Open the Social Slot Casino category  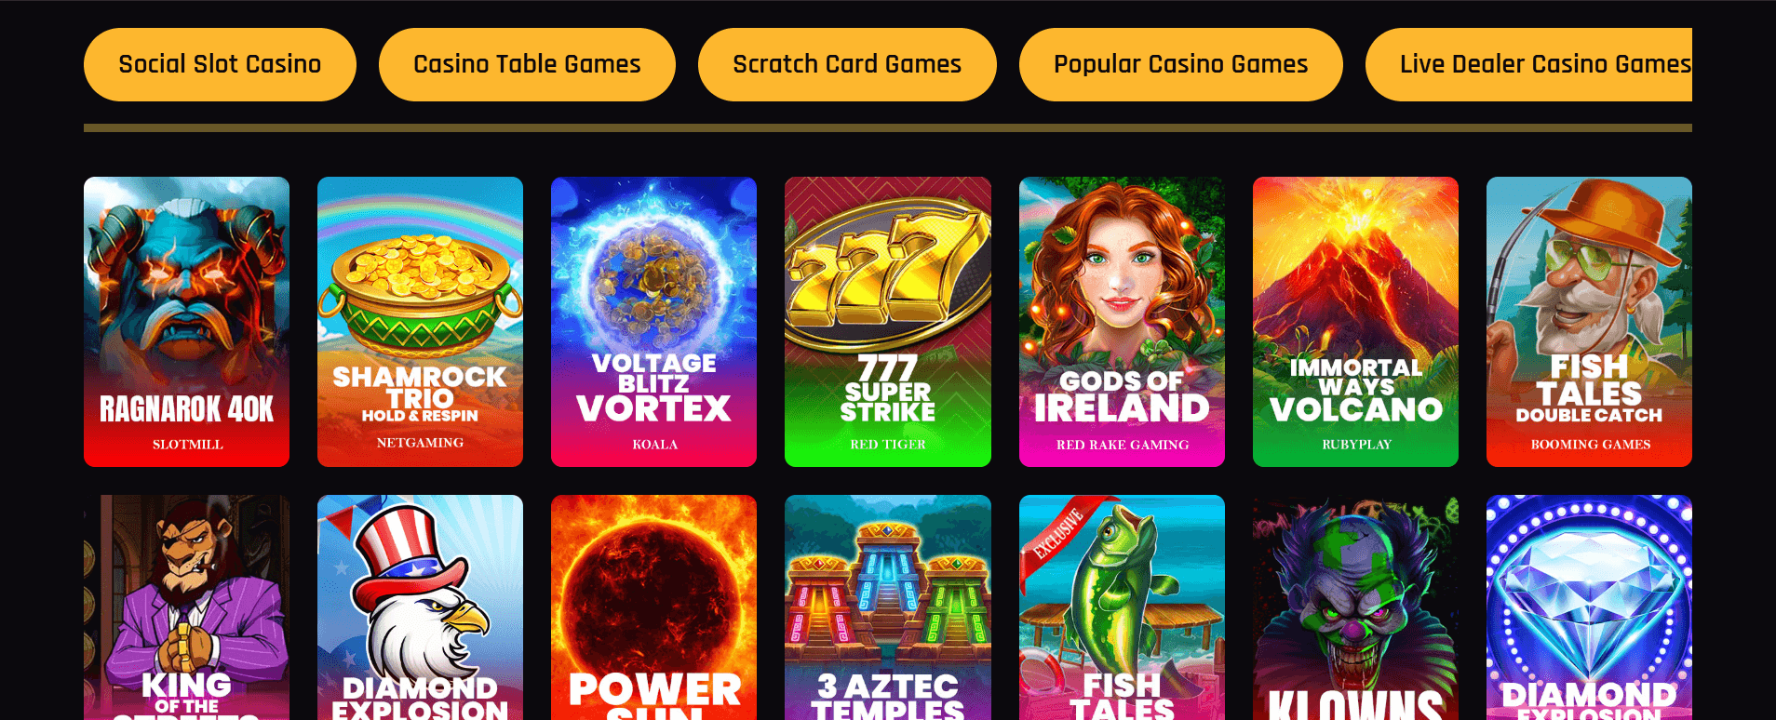click(220, 64)
